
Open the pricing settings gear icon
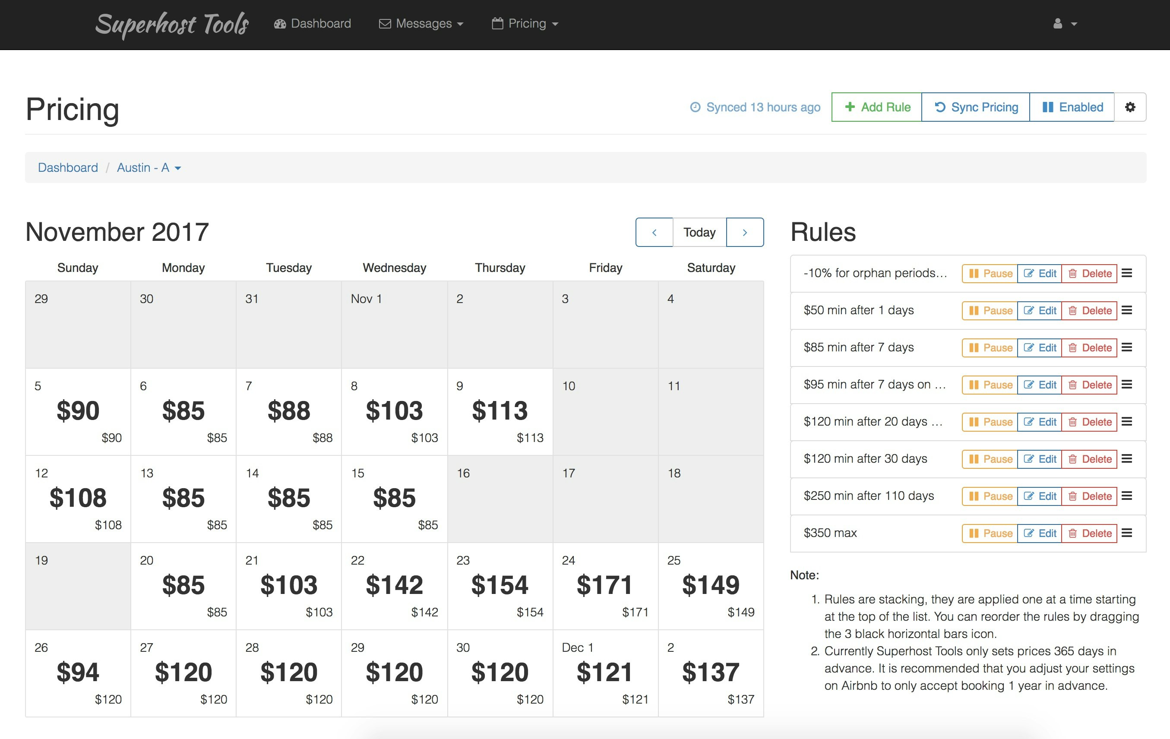pyautogui.click(x=1131, y=107)
